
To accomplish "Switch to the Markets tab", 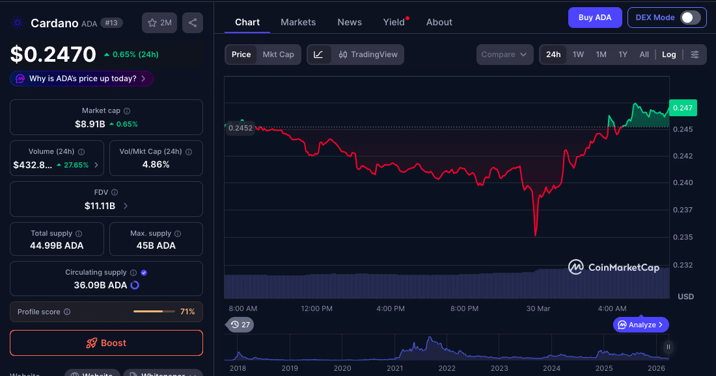I will pos(298,21).
